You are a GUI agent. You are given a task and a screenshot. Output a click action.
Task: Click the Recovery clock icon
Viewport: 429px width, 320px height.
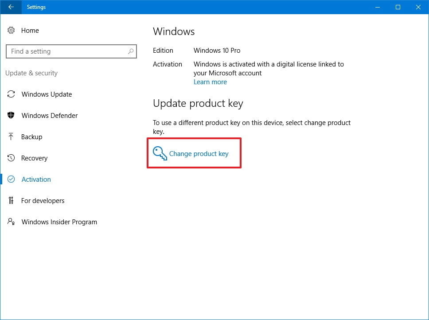tap(12, 158)
